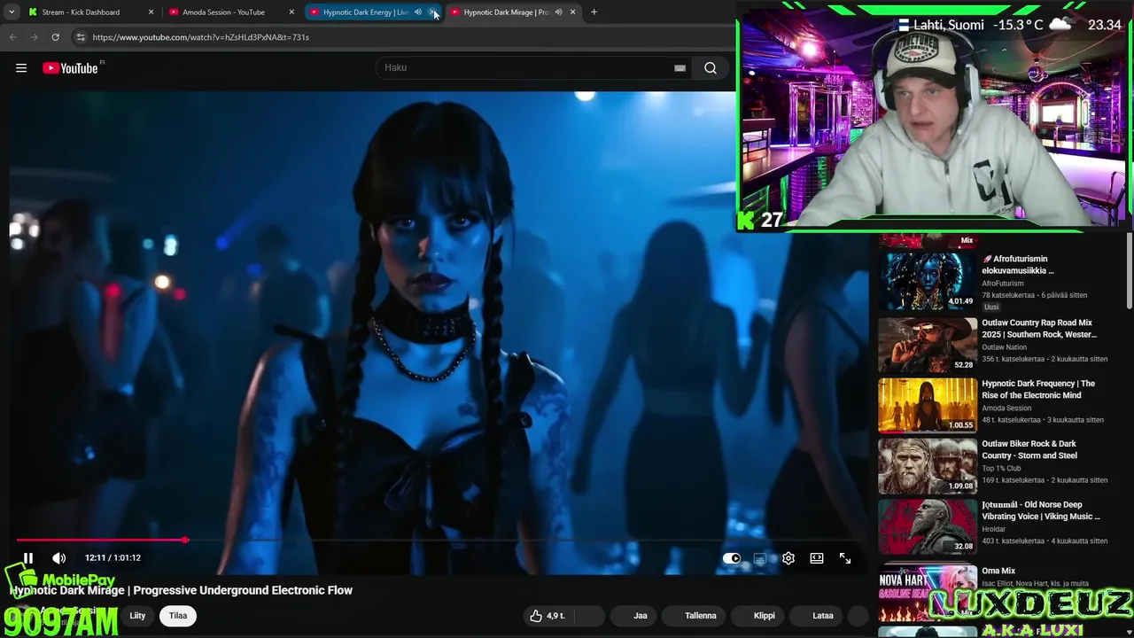
Task: Click the video title Hypnotic Dark Mirage
Action: [182, 590]
